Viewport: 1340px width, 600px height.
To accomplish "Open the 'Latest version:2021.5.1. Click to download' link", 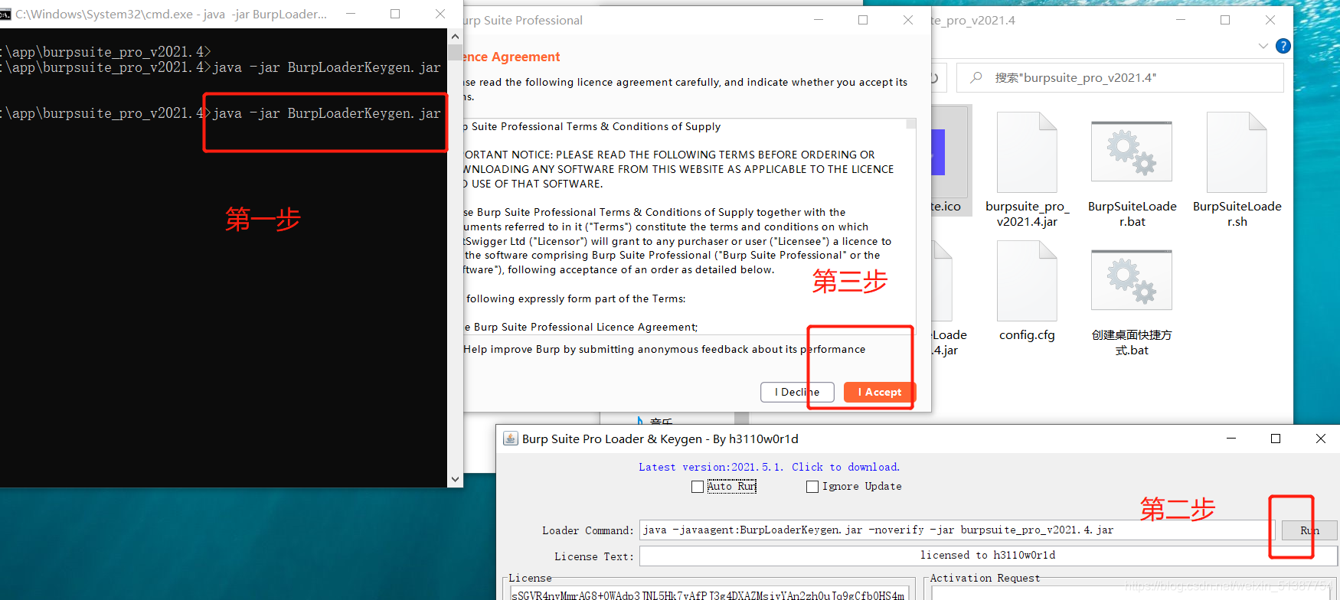I will pos(770,467).
